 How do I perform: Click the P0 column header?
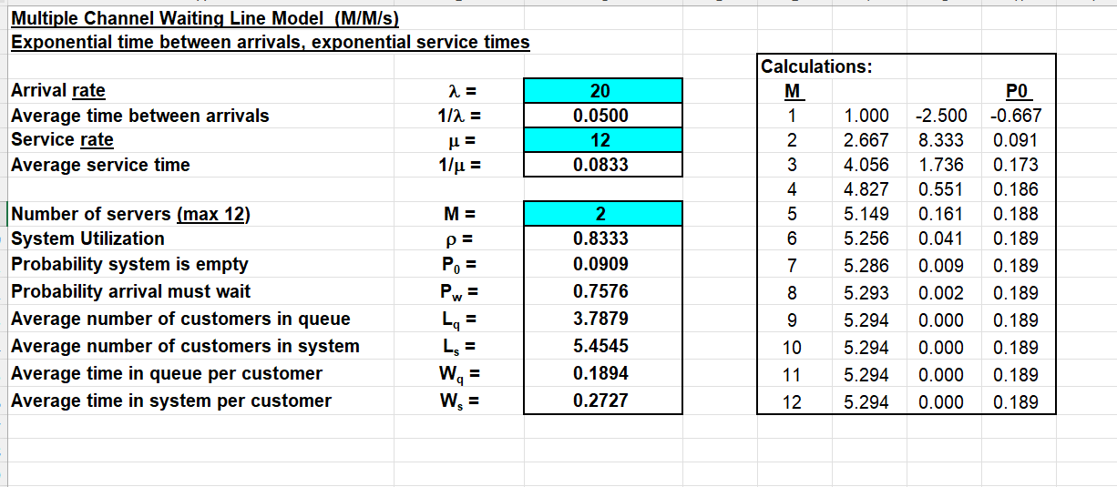click(1017, 91)
